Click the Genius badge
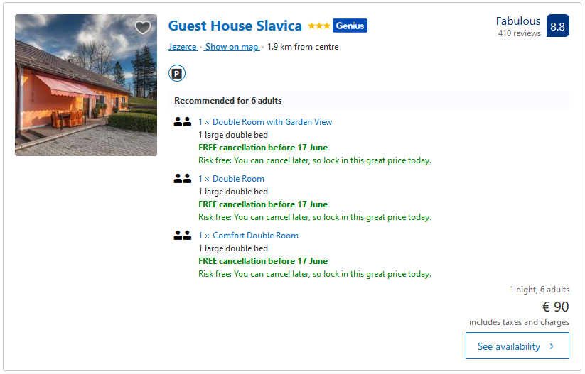The height and width of the screenshot is (374, 585). pos(350,26)
